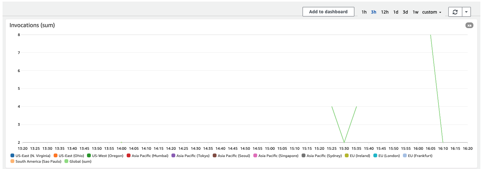This screenshot has height=169, width=488.
Task: Switch to the 12h time range
Action: (x=385, y=12)
